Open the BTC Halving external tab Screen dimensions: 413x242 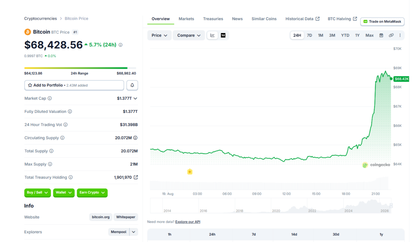342,19
